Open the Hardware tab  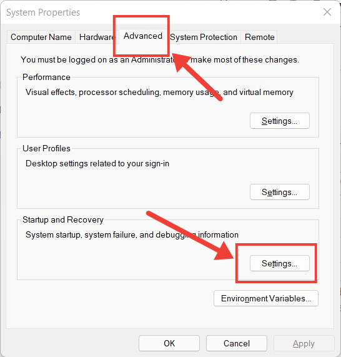pos(96,37)
